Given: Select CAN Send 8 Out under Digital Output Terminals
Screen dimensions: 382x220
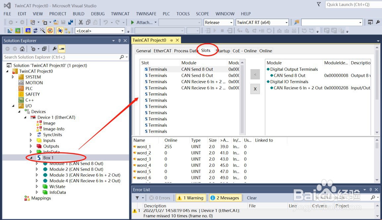Looking at the screenshot, I should click(289, 76).
